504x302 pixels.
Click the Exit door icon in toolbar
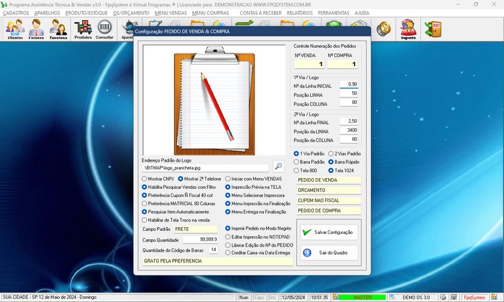pyautogui.click(x=432, y=28)
